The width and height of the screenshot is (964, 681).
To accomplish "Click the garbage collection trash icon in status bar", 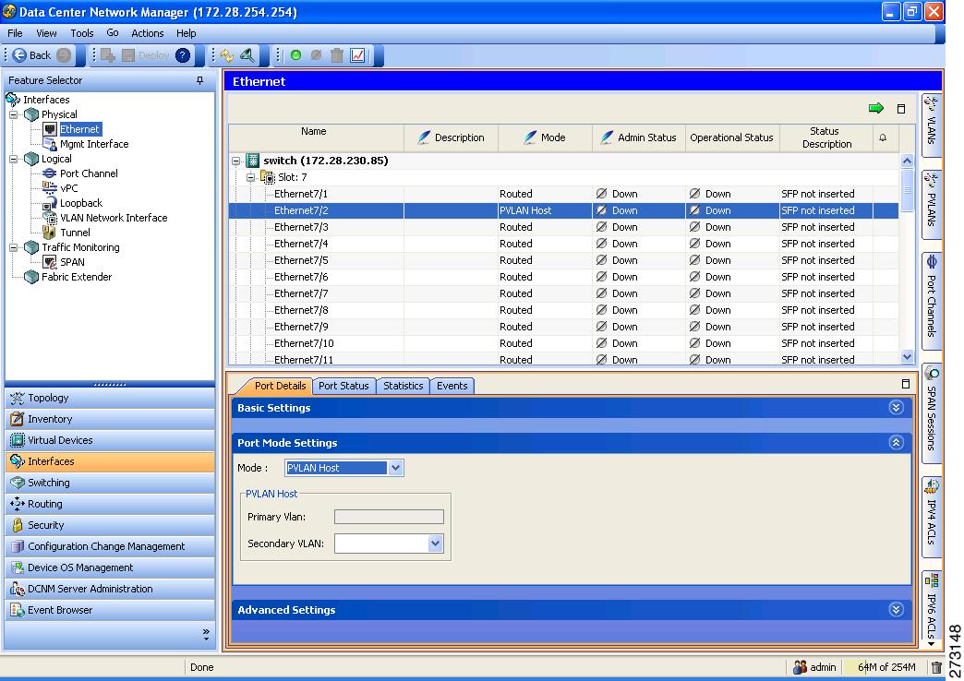I will (935, 667).
